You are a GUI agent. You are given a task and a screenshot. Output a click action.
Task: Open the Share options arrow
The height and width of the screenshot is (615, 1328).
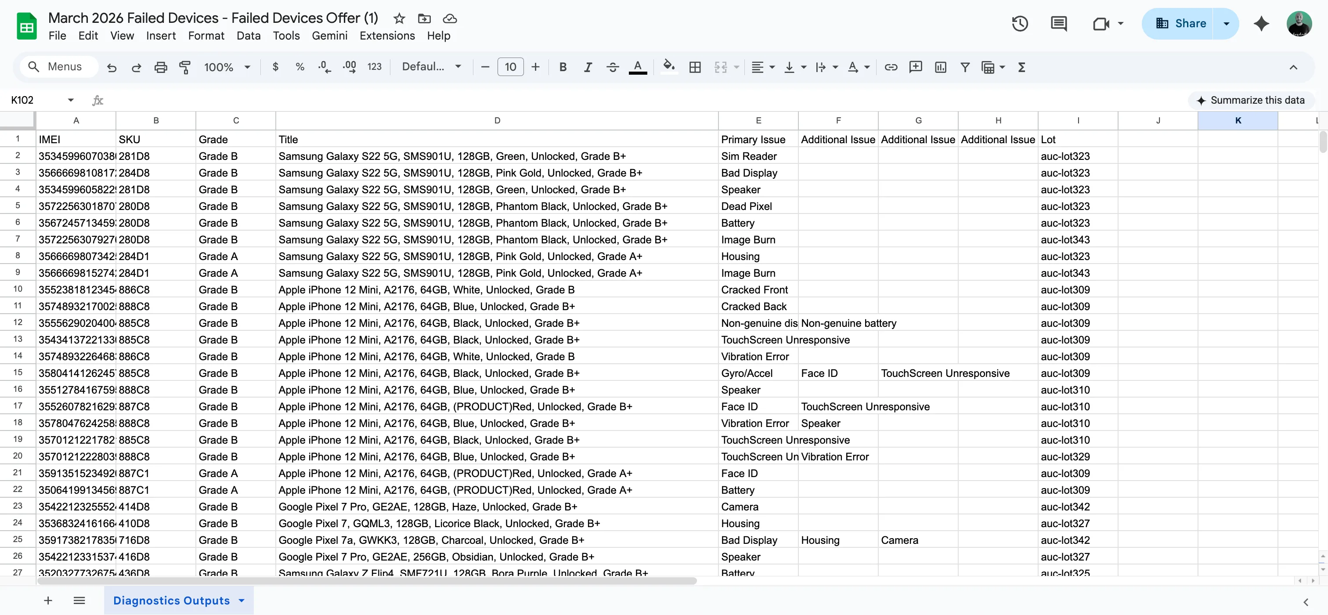[1227, 24]
